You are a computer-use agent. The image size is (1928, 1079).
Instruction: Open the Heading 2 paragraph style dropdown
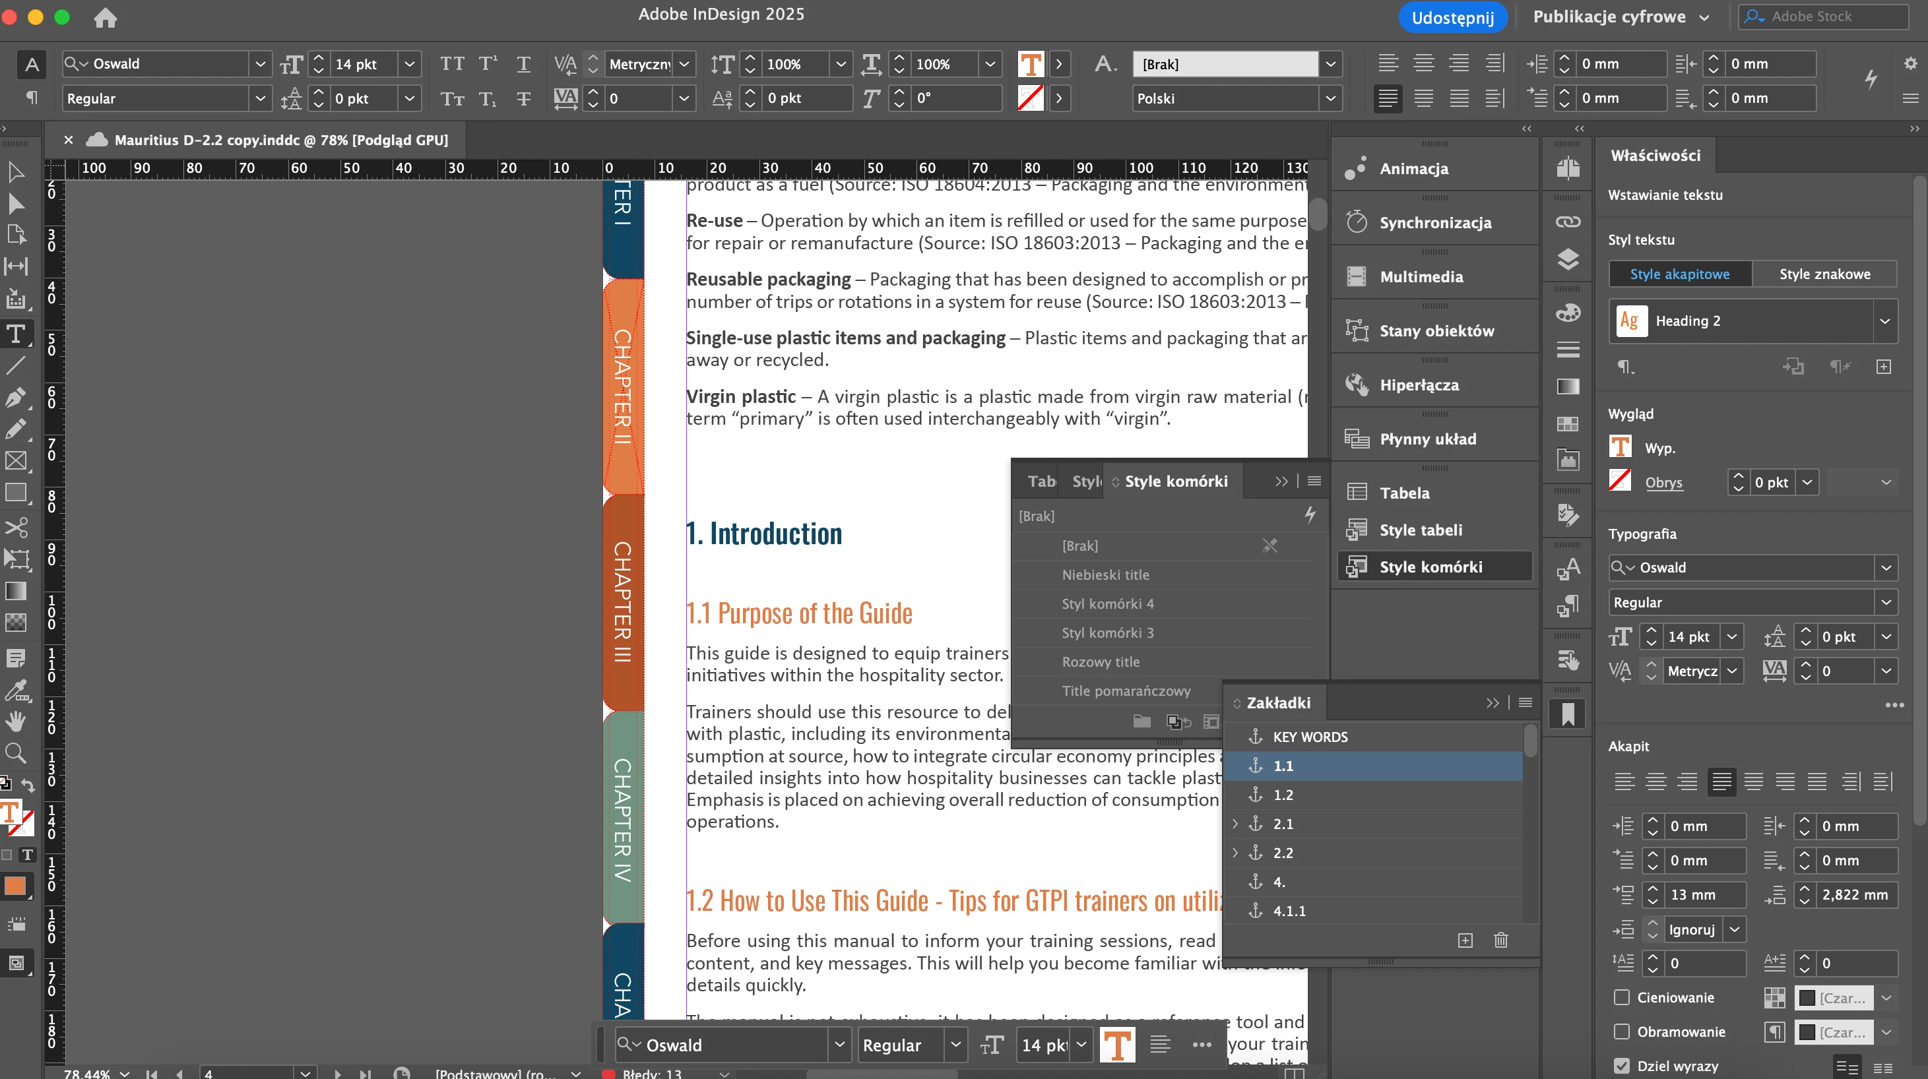(x=1884, y=321)
